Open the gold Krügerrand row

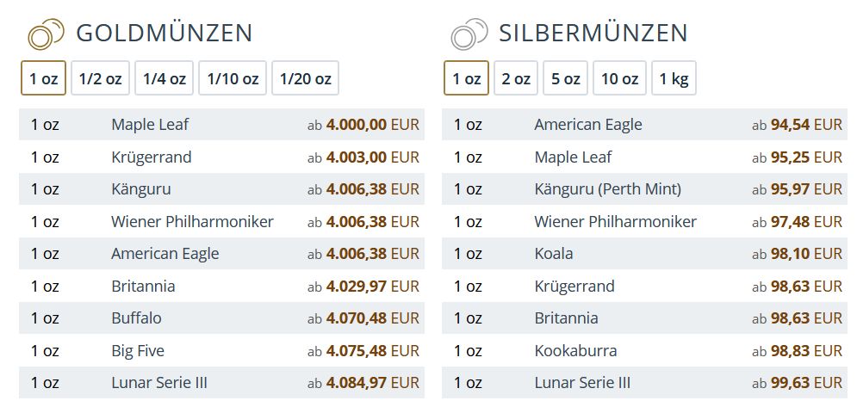pos(152,157)
